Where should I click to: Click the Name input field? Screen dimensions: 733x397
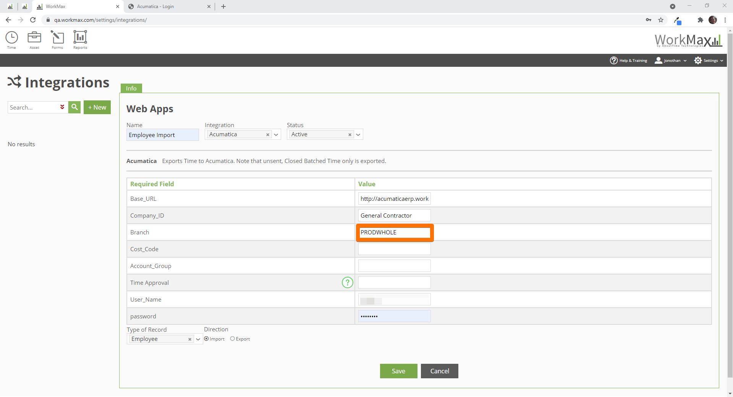(163, 135)
